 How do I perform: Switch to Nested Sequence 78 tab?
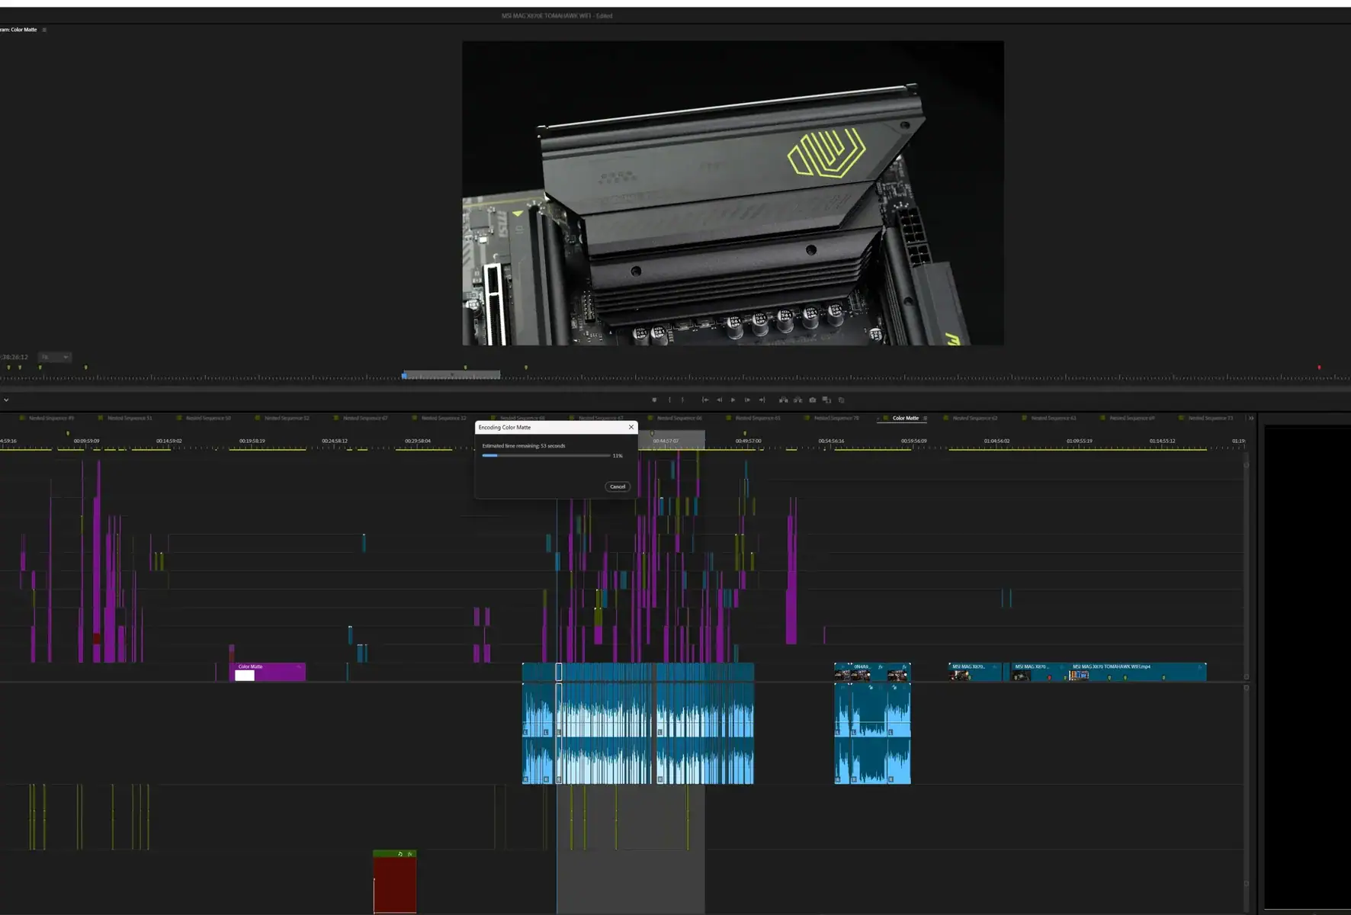836,418
